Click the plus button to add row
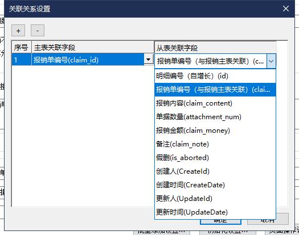 click(x=18, y=31)
